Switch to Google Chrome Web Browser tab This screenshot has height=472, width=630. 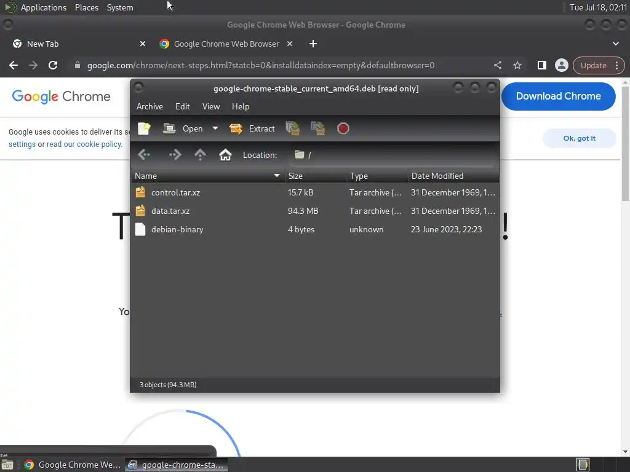[226, 44]
